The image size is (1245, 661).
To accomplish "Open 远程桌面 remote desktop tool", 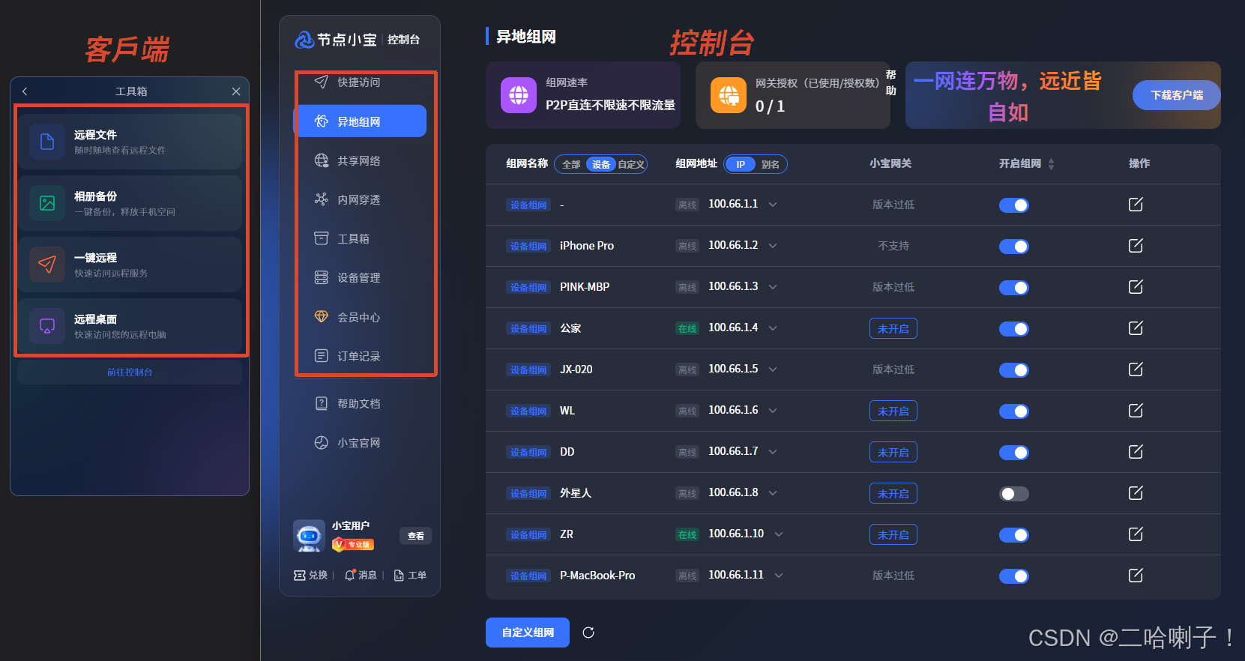I will click(130, 326).
